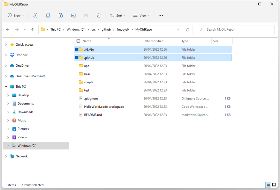Click the Downloads arrow icon
Image resolution: width=280 pixels, height=190 pixels.
pyautogui.click(x=14, y=112)
